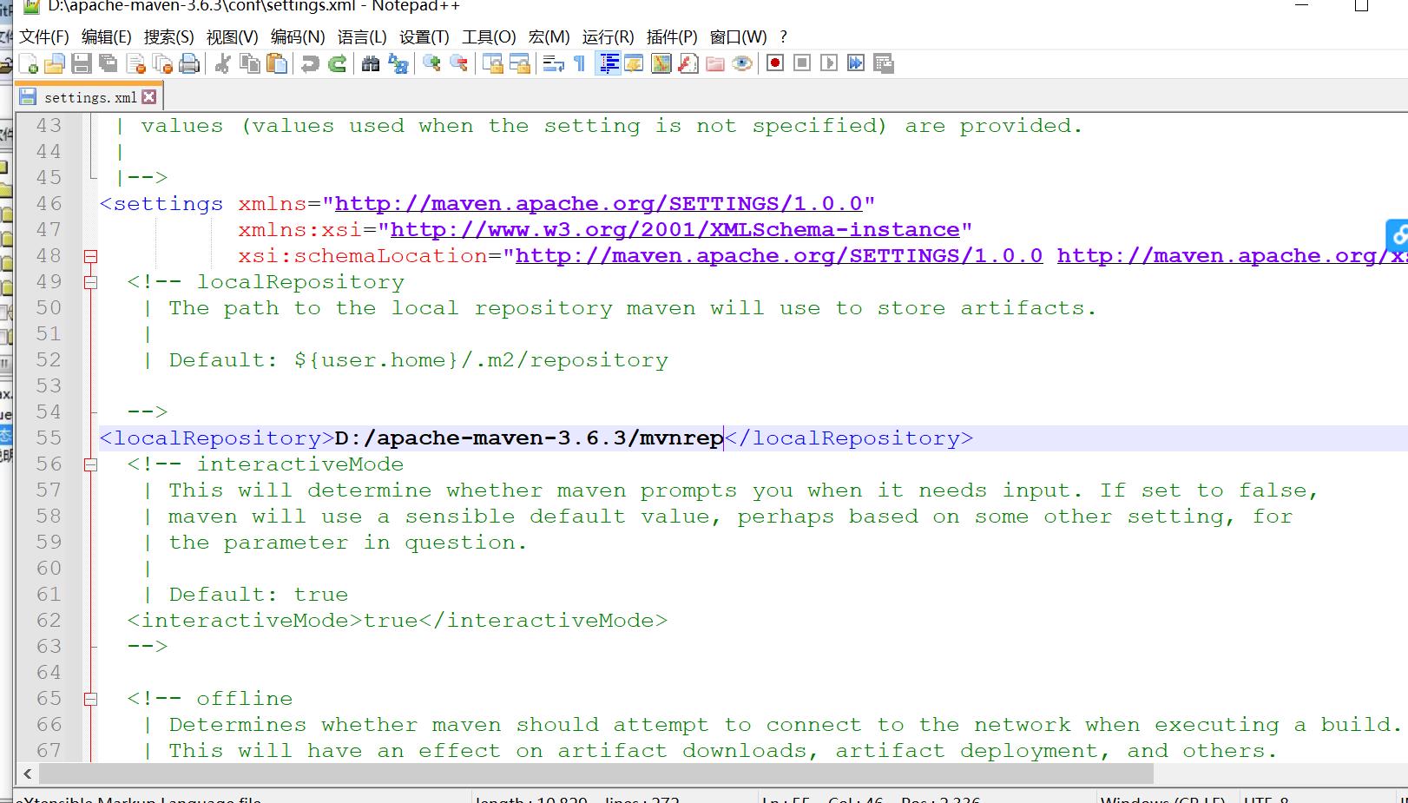Open the 文件(F) menu
The width and height of the screenshot is (1408, 803).
point(44,36)
